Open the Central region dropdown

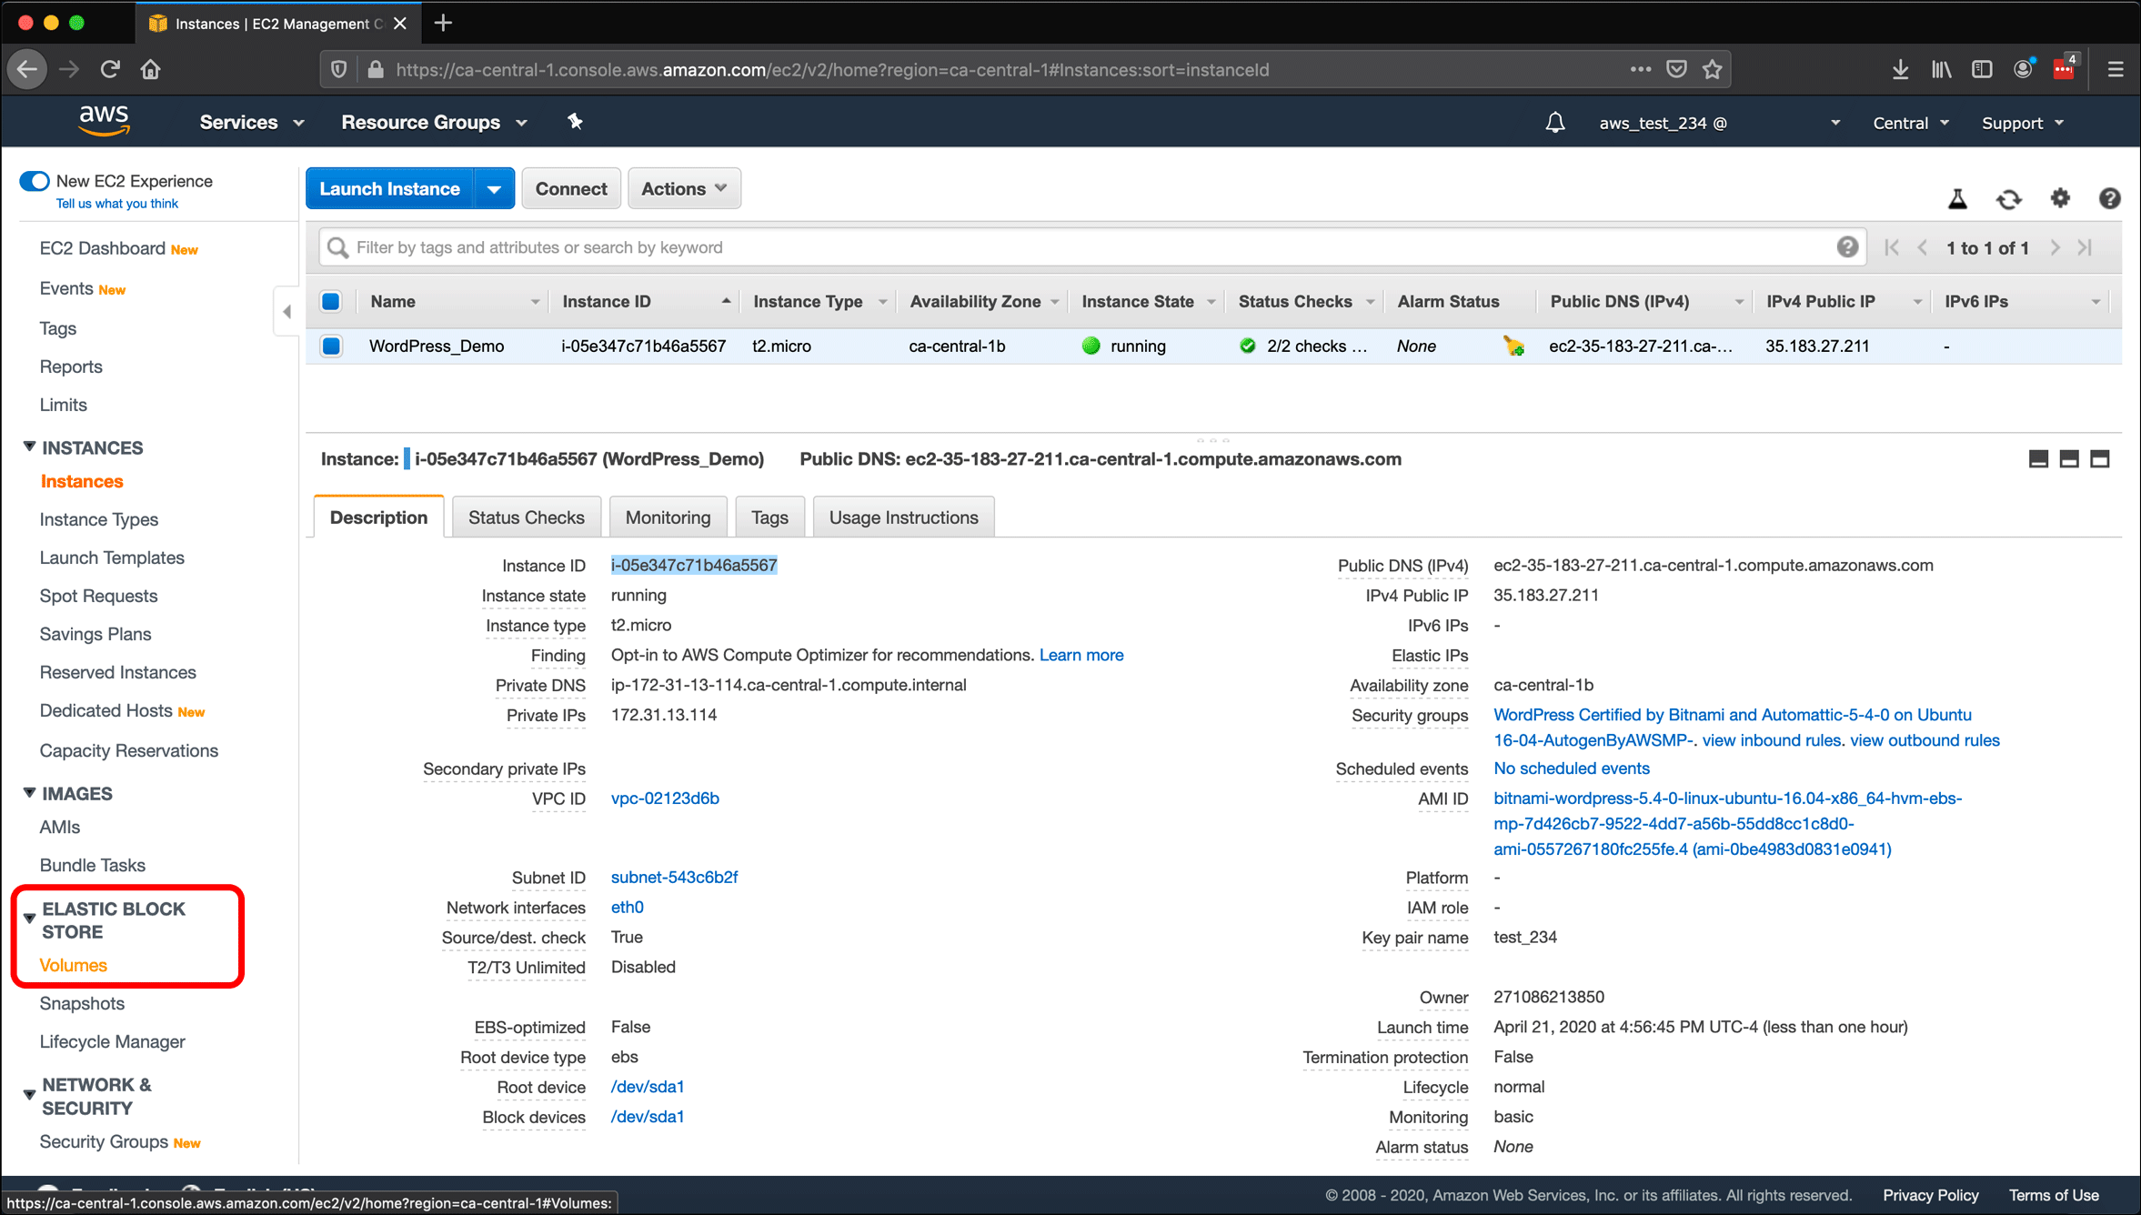click(1910, 123)
